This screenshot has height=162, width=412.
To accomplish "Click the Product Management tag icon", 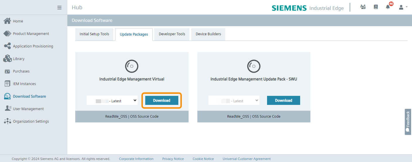I will click(7, 34).
